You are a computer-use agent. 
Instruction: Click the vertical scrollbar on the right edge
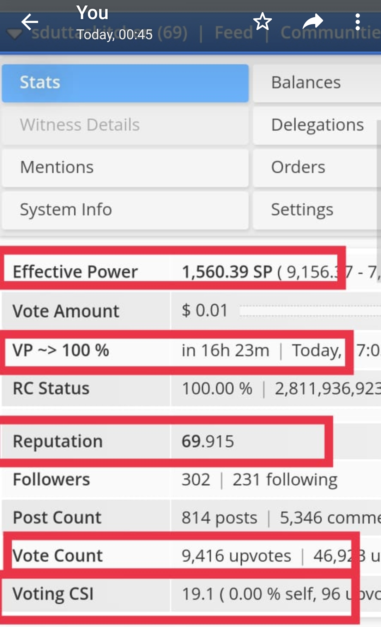tap(379, 184)
